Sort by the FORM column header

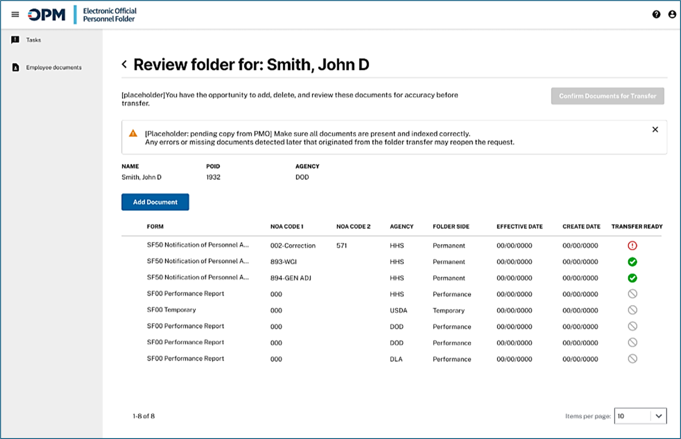pos(155,226)
